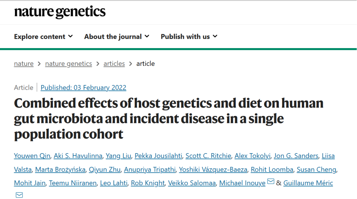Expand the Explore content dropdown
The width and height of the screenshot is (357, 199).
pyautogui.click(x=43, y=37)
